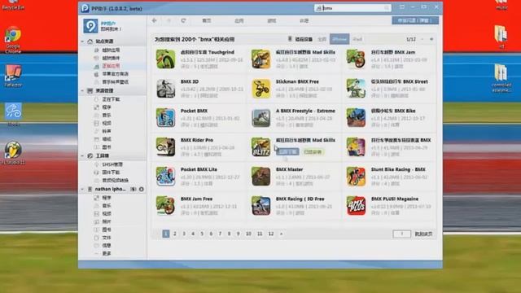Refresh the page with the reload icon
Viewport: 521px width, 293px height.
183,20
